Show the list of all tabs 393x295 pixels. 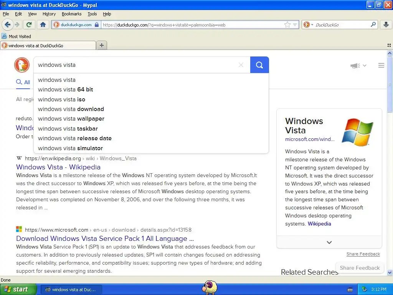pyautogui.click(x=389, y=45)
